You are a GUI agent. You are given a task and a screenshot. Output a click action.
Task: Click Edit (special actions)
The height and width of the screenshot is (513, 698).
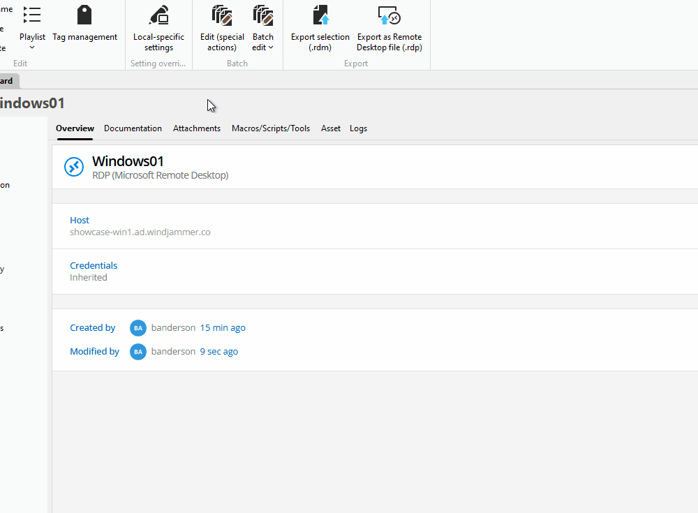[221, 28]
